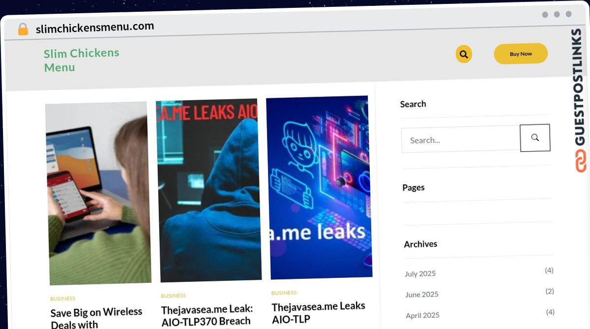Click the Guestpostlinks chain logo icon

click(x=581, y=161)
